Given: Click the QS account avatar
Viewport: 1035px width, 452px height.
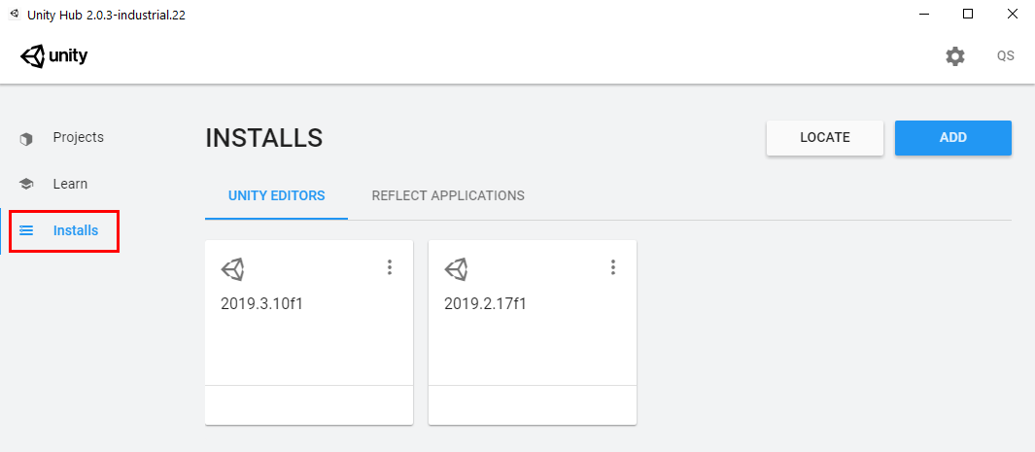Looking at the screenshot, I should tap(1005, 56).
